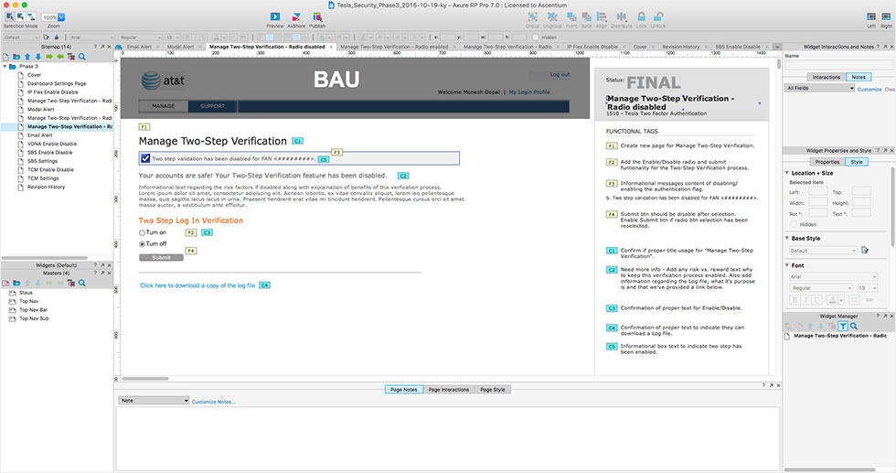Screen dimensions: 896x473
Task: Click the My Login Profile link
Action: tap(529, 92)
